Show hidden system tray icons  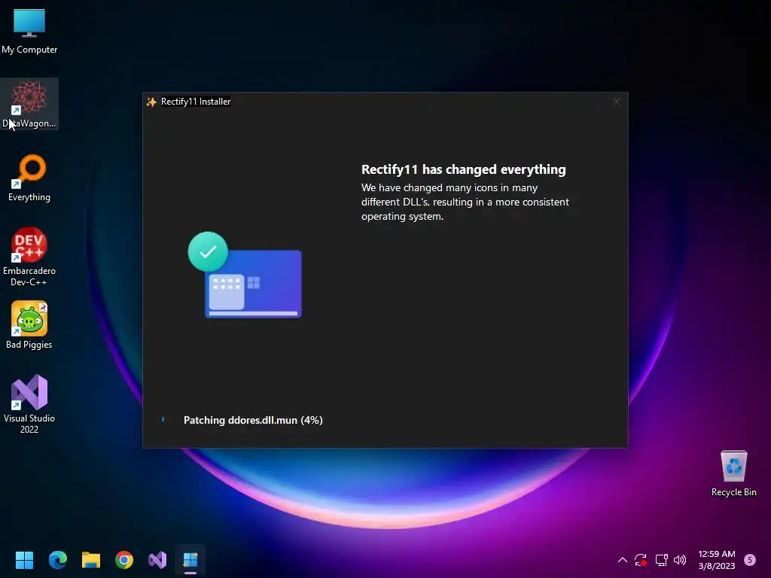click(x=622, y=560)
